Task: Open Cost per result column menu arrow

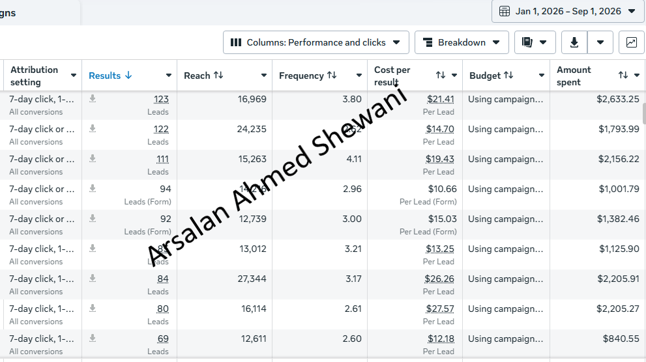Action: [x=454, y=76]
